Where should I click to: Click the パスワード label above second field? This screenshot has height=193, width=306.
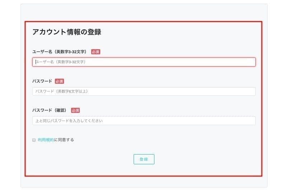pos(42,81)
